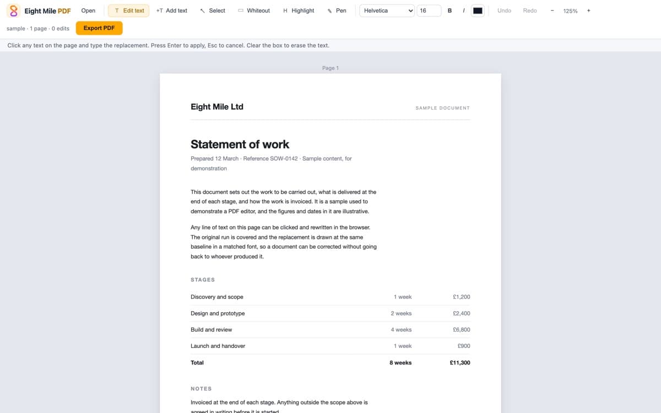Click the Prepared 12 March reference line

pyautogui.click(x=271, y=159)
